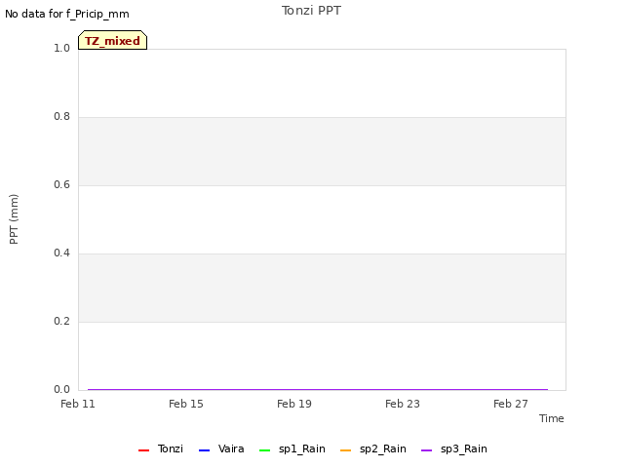Screen dimensions: 624x468
Task: Click the 0.2 y-axis tick label
Action: tap(61, 321)
